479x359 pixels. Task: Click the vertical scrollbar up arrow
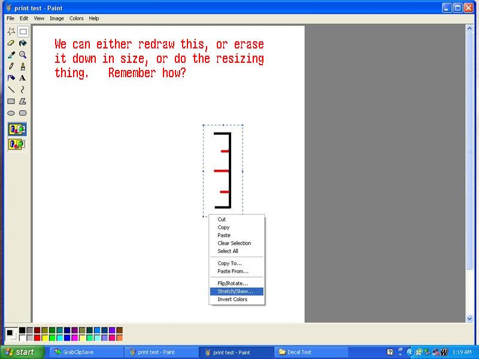coord(469,28)
